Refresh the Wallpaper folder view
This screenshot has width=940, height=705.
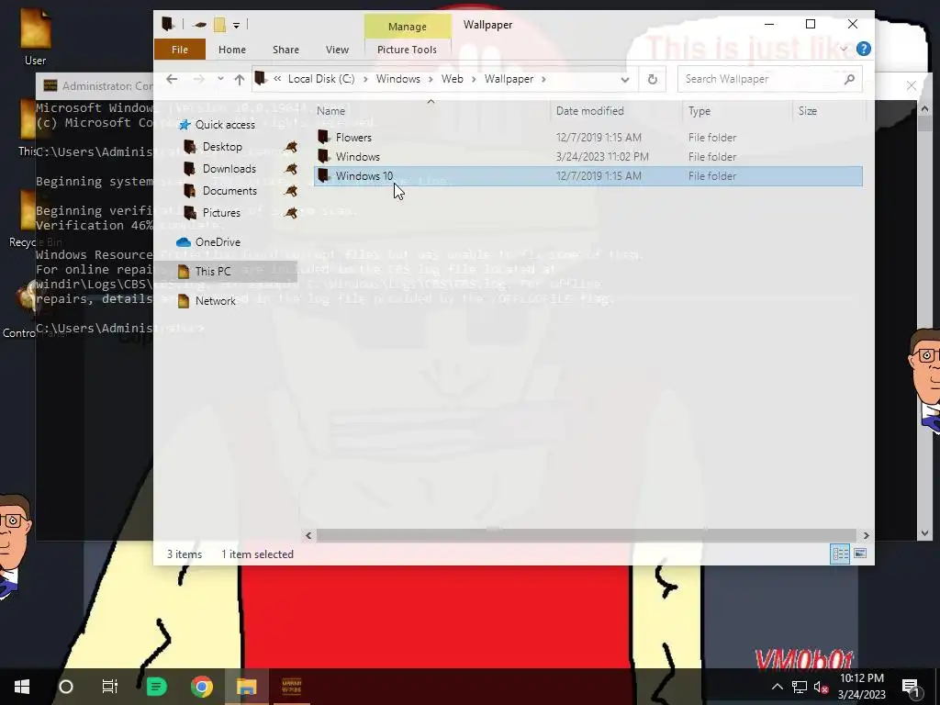653,79
